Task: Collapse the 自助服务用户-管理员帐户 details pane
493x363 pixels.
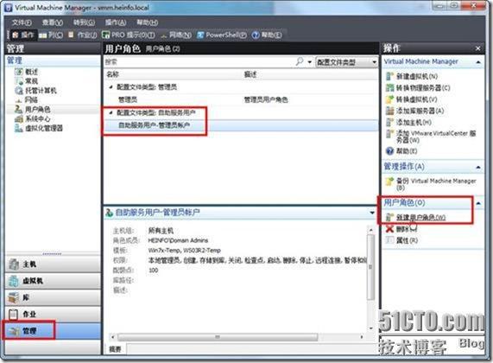Action: pyautogui.click(x=372, y=213)
